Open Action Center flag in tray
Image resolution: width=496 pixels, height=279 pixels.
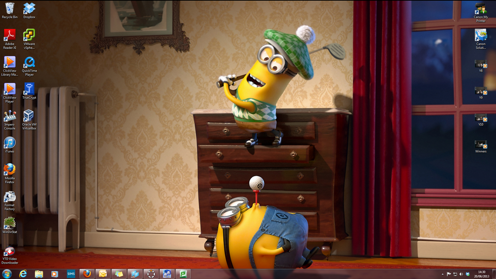pos(449,274)
